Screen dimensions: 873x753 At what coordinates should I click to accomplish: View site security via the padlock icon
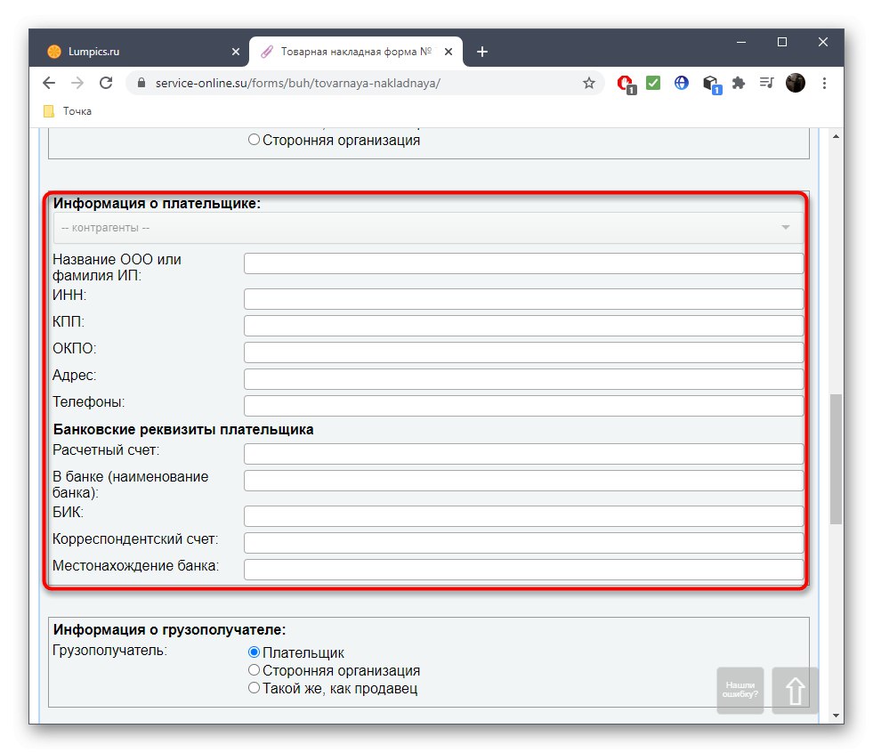[141, 82]
